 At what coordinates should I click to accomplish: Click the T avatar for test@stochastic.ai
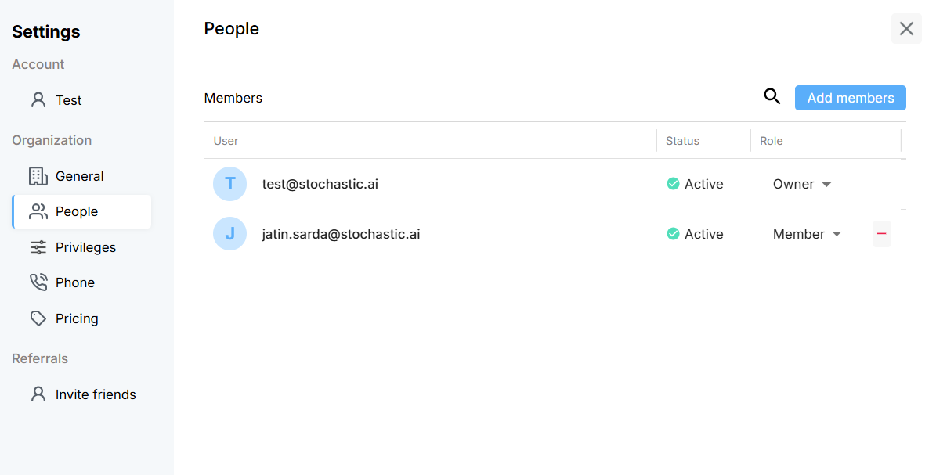229,184
